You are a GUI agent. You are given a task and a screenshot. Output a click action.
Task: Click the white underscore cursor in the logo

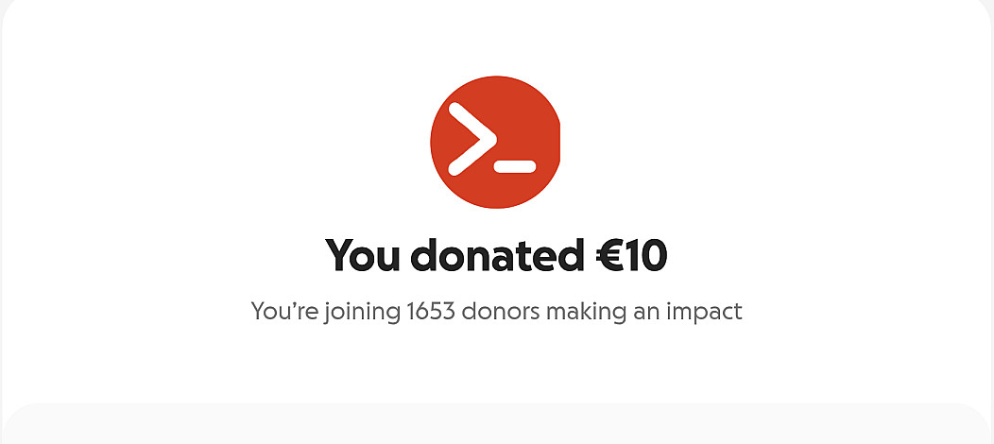point(515,166)
